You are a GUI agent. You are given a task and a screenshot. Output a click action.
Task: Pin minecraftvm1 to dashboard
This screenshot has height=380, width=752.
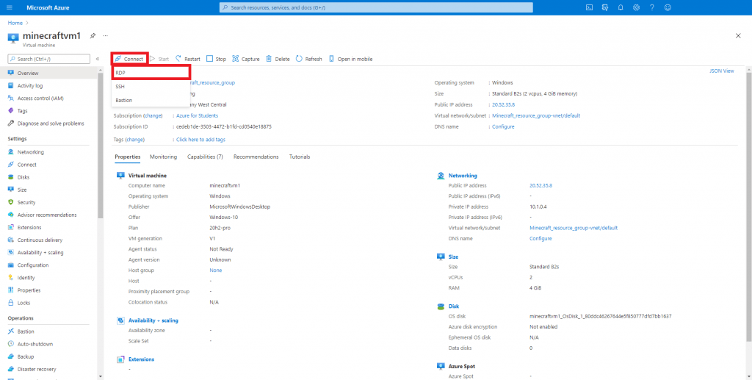pyautogui.click(x=93, y=36)
